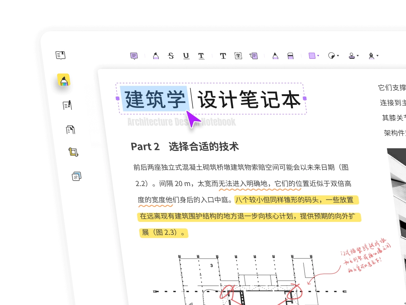
Task: Click the red handwritten note annotation
Action: [x=366, y=256]
